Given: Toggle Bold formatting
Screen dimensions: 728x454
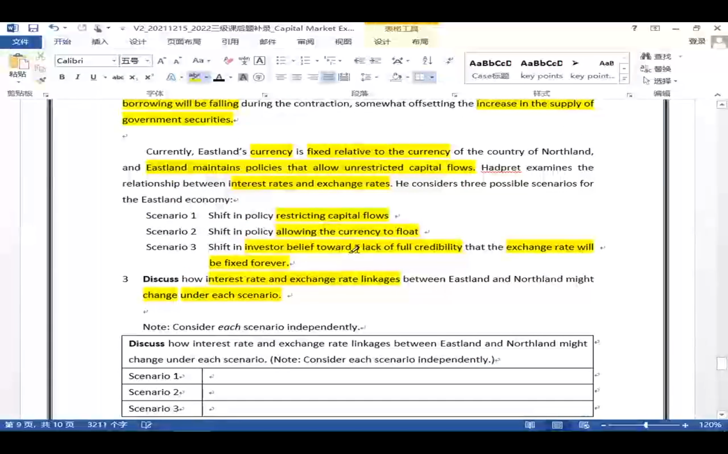Looking at the screenshot, I should tap(62, 77).
